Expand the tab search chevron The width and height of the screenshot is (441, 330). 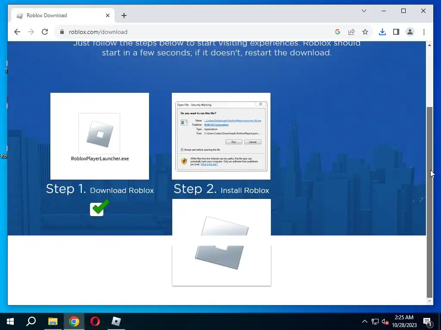pos(363,11)
